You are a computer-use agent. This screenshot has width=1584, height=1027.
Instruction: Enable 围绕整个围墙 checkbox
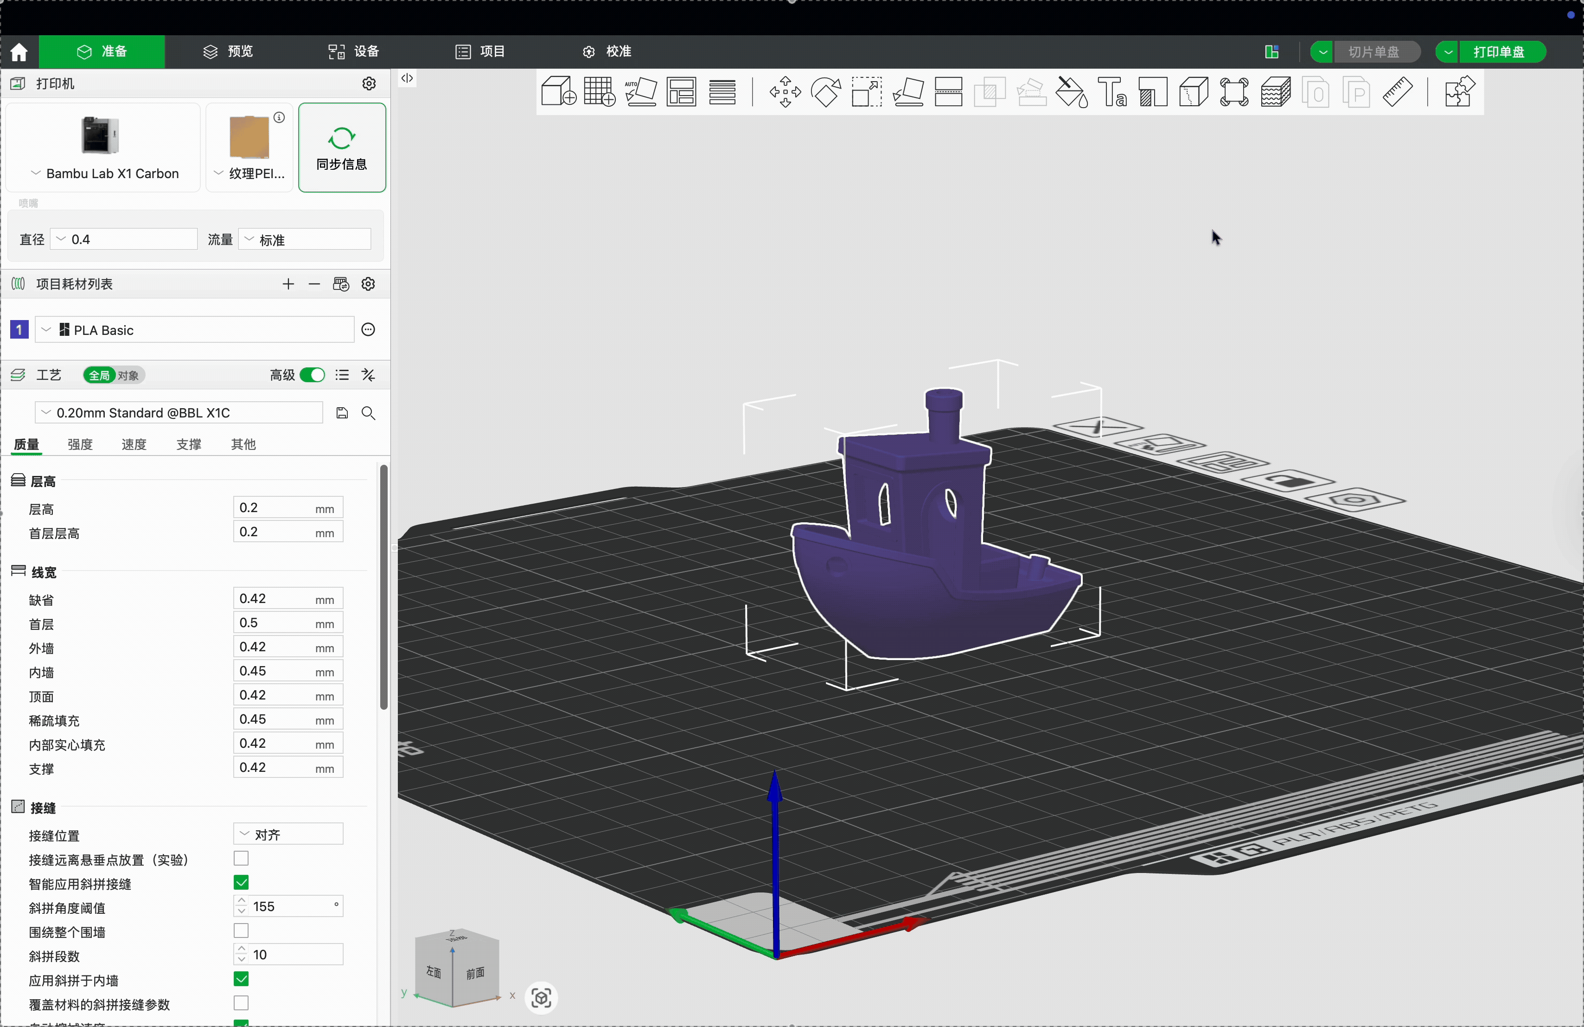(x=241, y=931)
